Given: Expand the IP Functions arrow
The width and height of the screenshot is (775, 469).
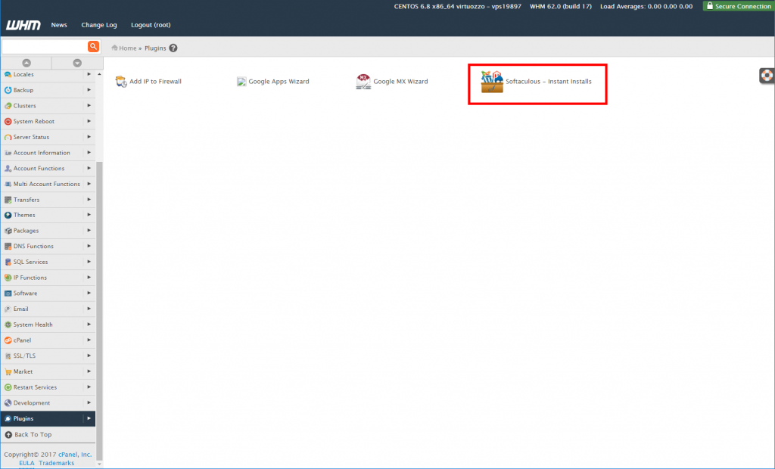Looking at the screenshot, I should 89,278.
